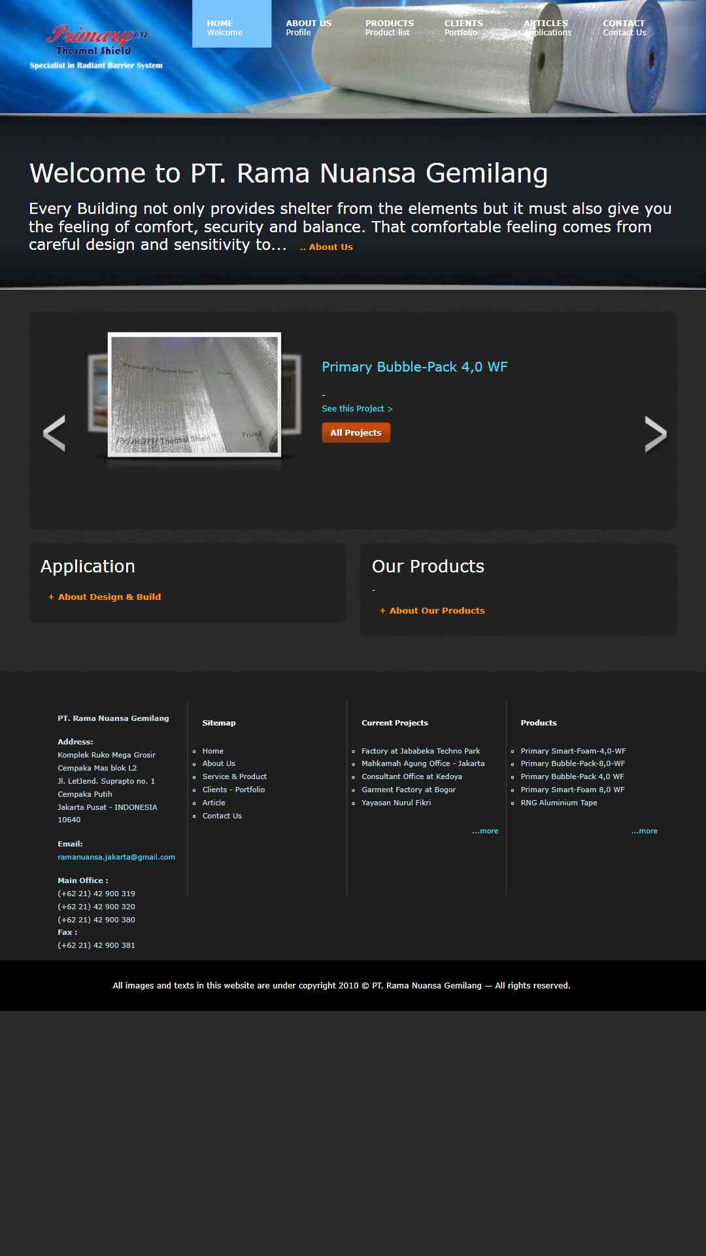Viewport: 706px width, 1256px height.
Task: Click 'See this Project >' link
Action: tap(357, 409)
